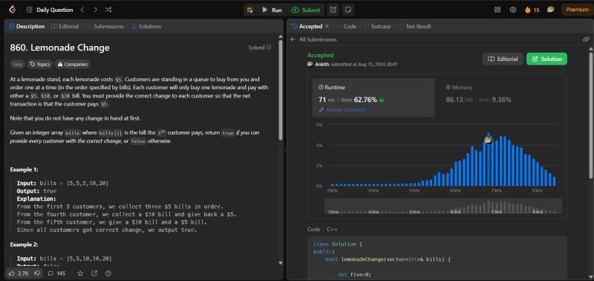
Task: Open the notes icon in toolbar
Action: coord(347,10)
